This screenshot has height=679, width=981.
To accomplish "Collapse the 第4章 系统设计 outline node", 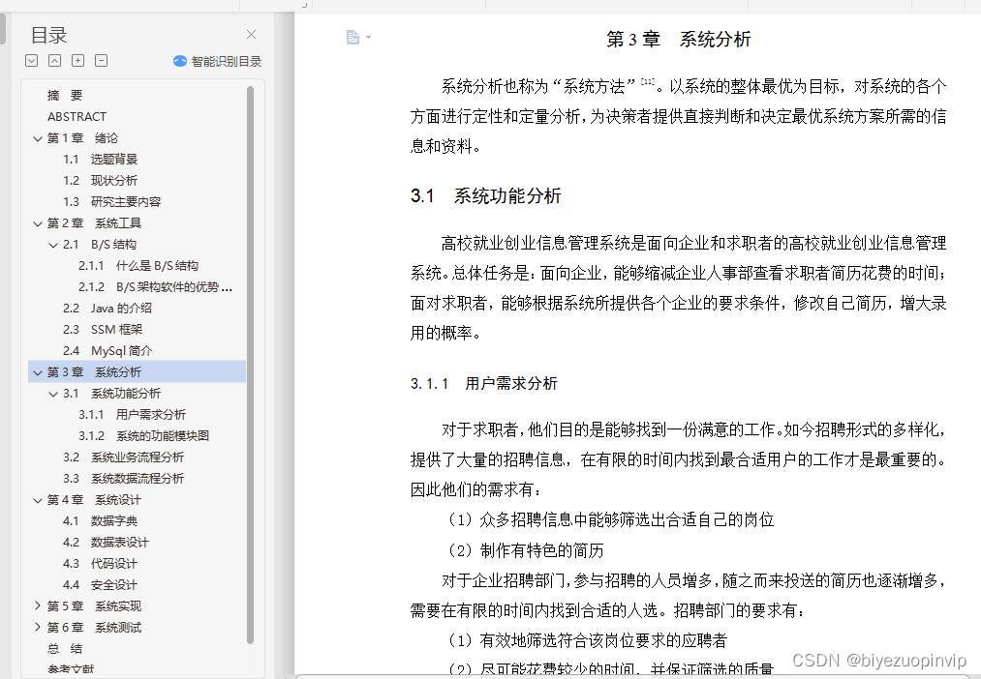I will tap(38, 500).
